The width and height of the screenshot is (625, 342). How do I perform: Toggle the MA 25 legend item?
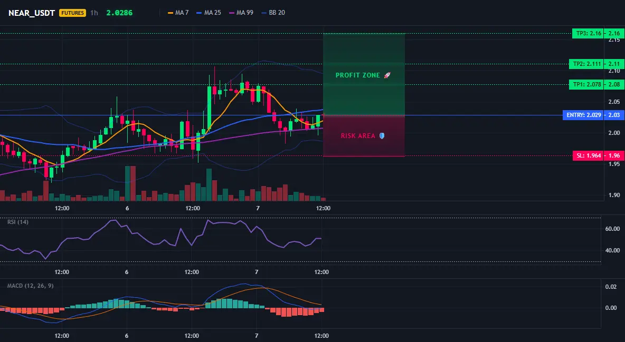coord(209,13)
